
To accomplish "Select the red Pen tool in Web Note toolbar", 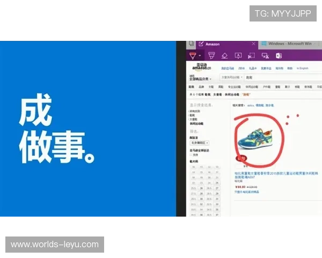I will 193,56.
